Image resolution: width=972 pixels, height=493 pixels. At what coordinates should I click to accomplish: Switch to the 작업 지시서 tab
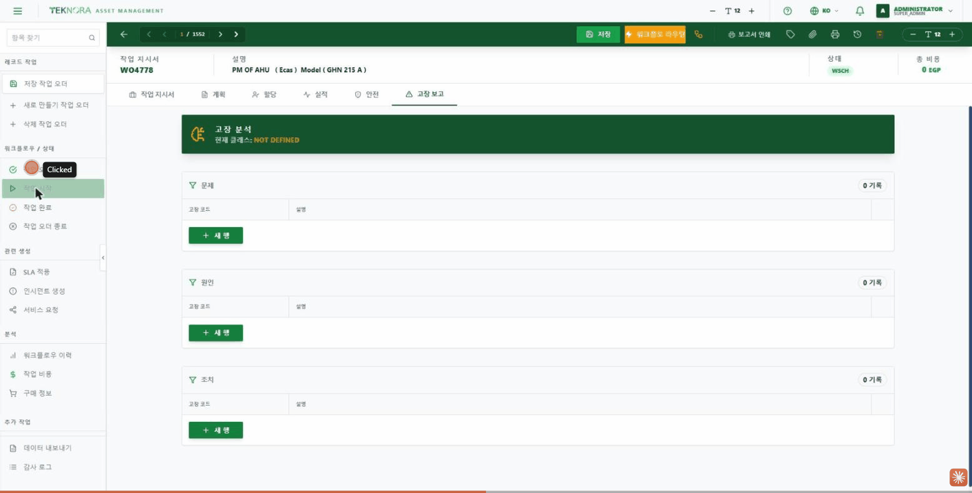151,94
